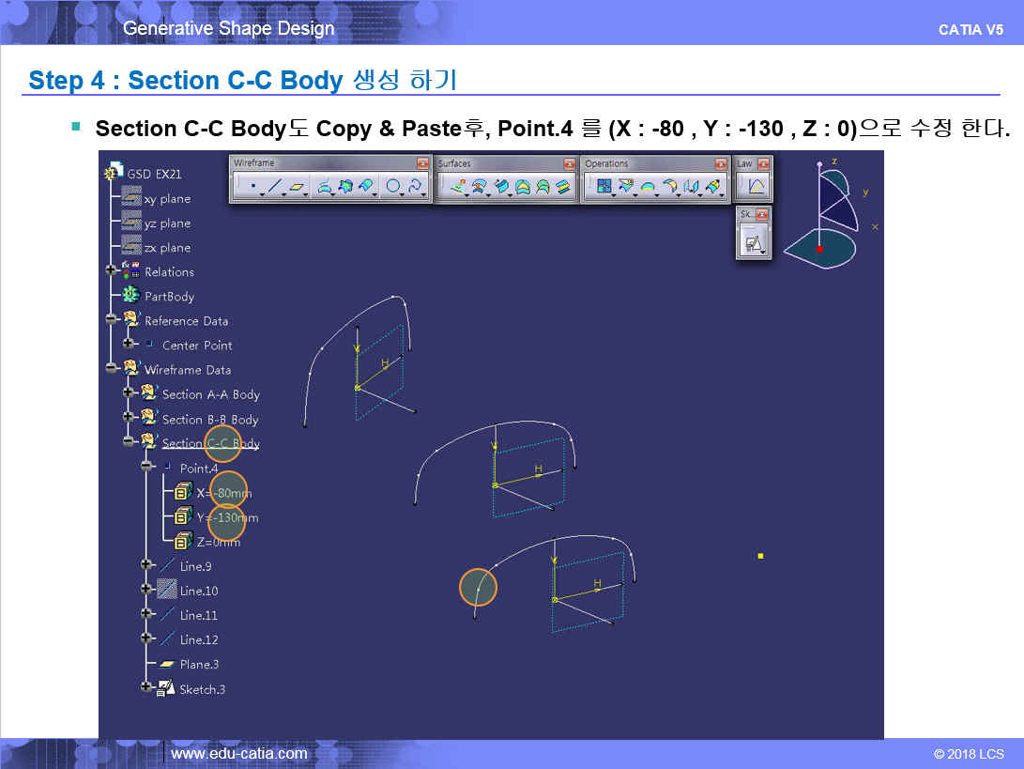Close the Operations floating toolbar
The width and height of the screenshot is (1024, 769).
tap(722, 163)
